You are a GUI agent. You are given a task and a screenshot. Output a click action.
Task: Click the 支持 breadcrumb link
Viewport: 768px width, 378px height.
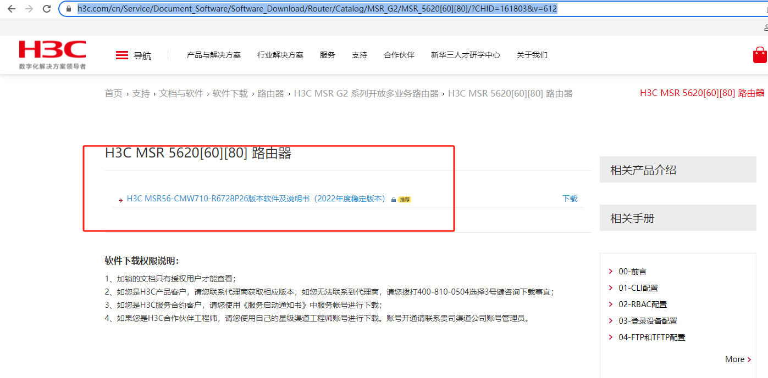141,94
